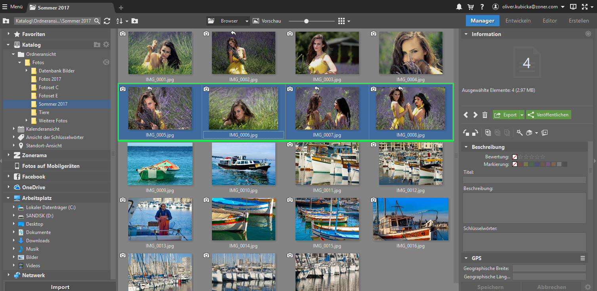Clear rating with the no-rating box
The height and width of the screenshot is (291, 597).
coord(515,157)
